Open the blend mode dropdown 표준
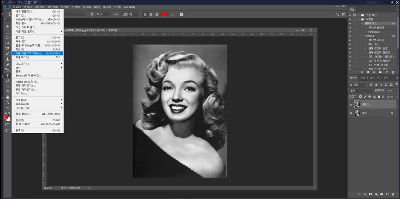Image resolution: width=400 pixels, height=199 pixels. pos(361,90)
